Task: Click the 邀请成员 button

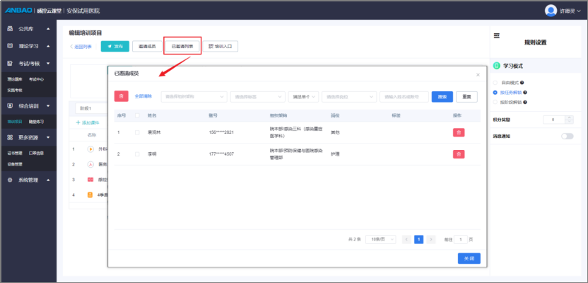Action: pyautogui.click(x=147, y=46)
